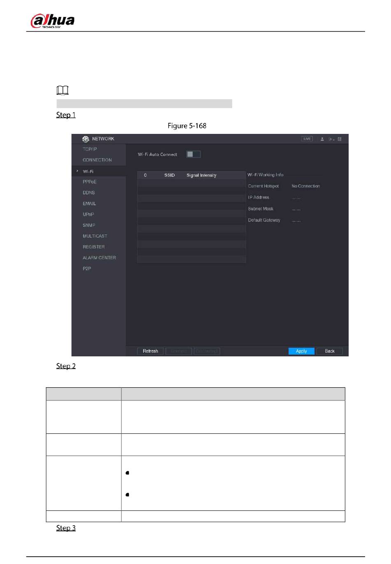Click the greyed Connect button
This screenshot has width=391, height=564.
(179, 351)
